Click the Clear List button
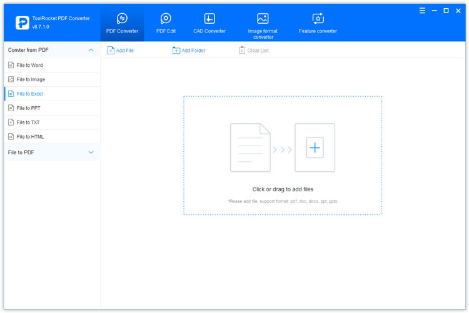The width and height of the screenshot is (469, 313). (x=254, y=50)
